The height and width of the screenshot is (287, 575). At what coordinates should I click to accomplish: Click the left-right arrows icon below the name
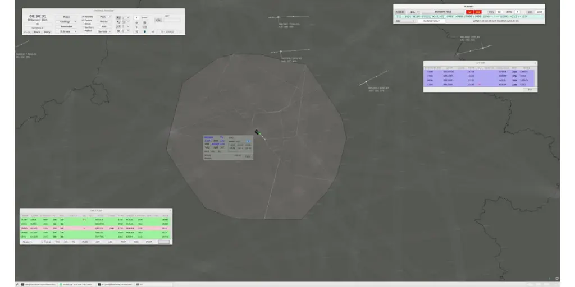pos(26,32)
